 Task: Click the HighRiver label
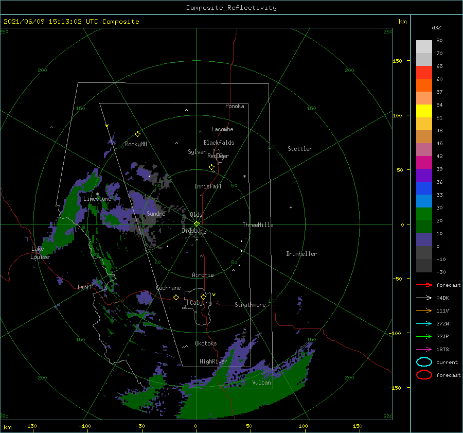pos(213,361)
